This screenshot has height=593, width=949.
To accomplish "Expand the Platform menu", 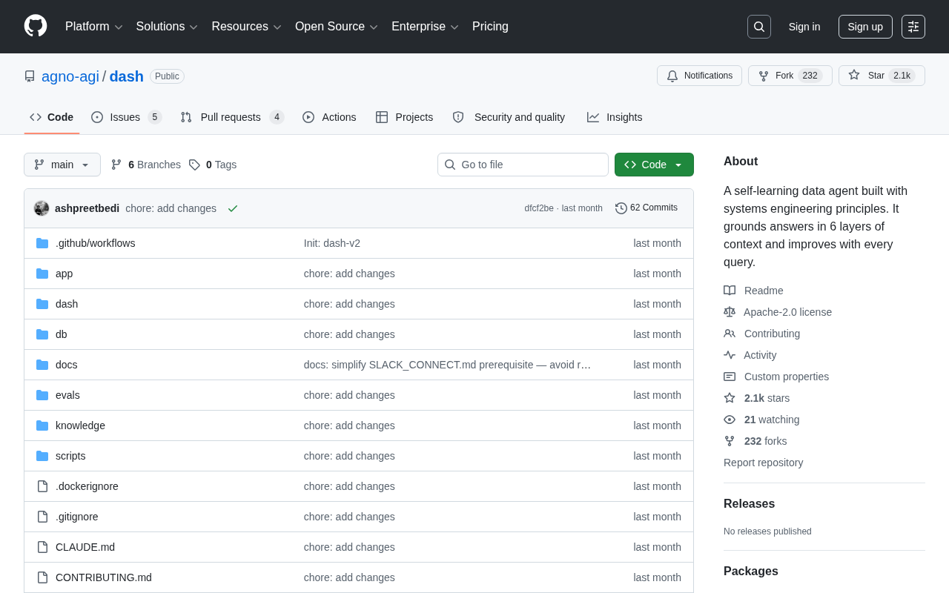I will pos(94,27).
